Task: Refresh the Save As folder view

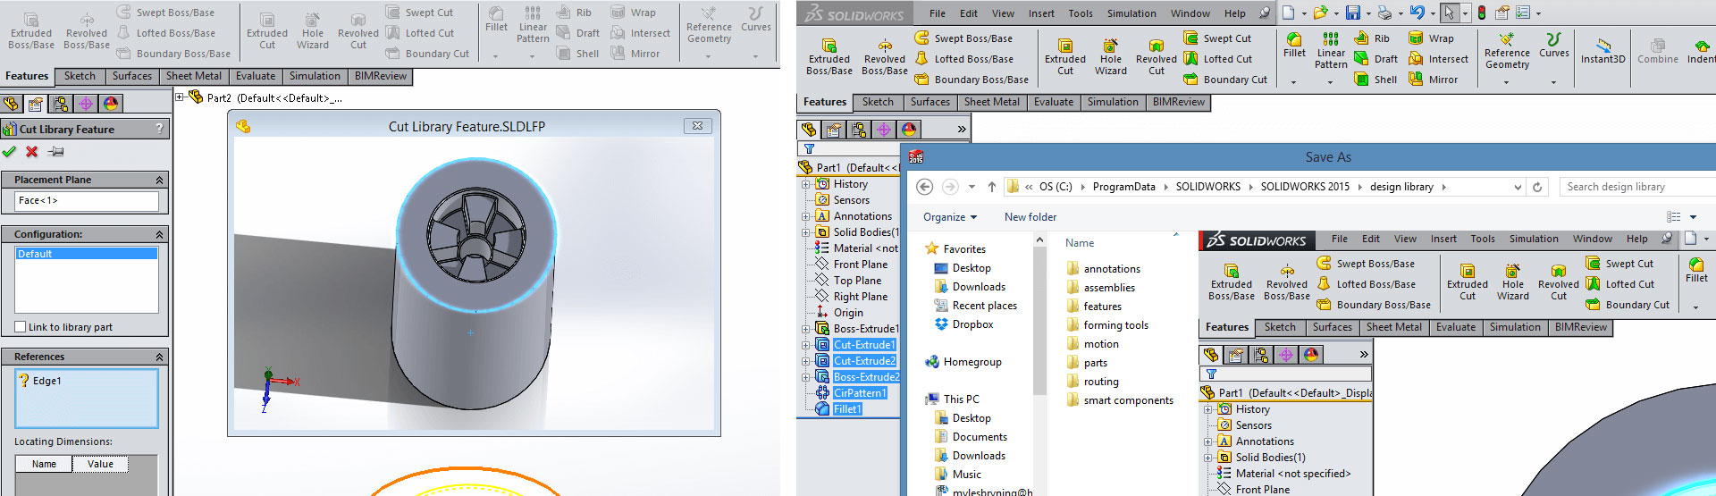Action: (1537, 187)
